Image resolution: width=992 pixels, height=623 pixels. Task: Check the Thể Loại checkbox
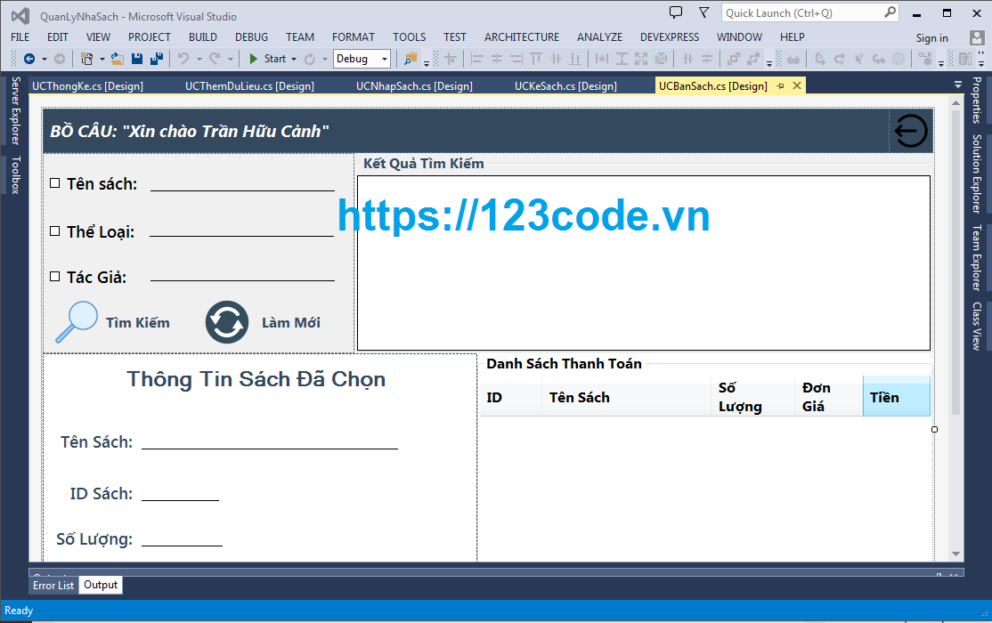click(53, 230)
